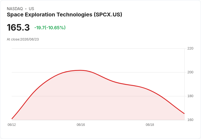This screenshot has height=139, width=201.
Task: Select the 06/12 date axis label
Action: (12, 125)
